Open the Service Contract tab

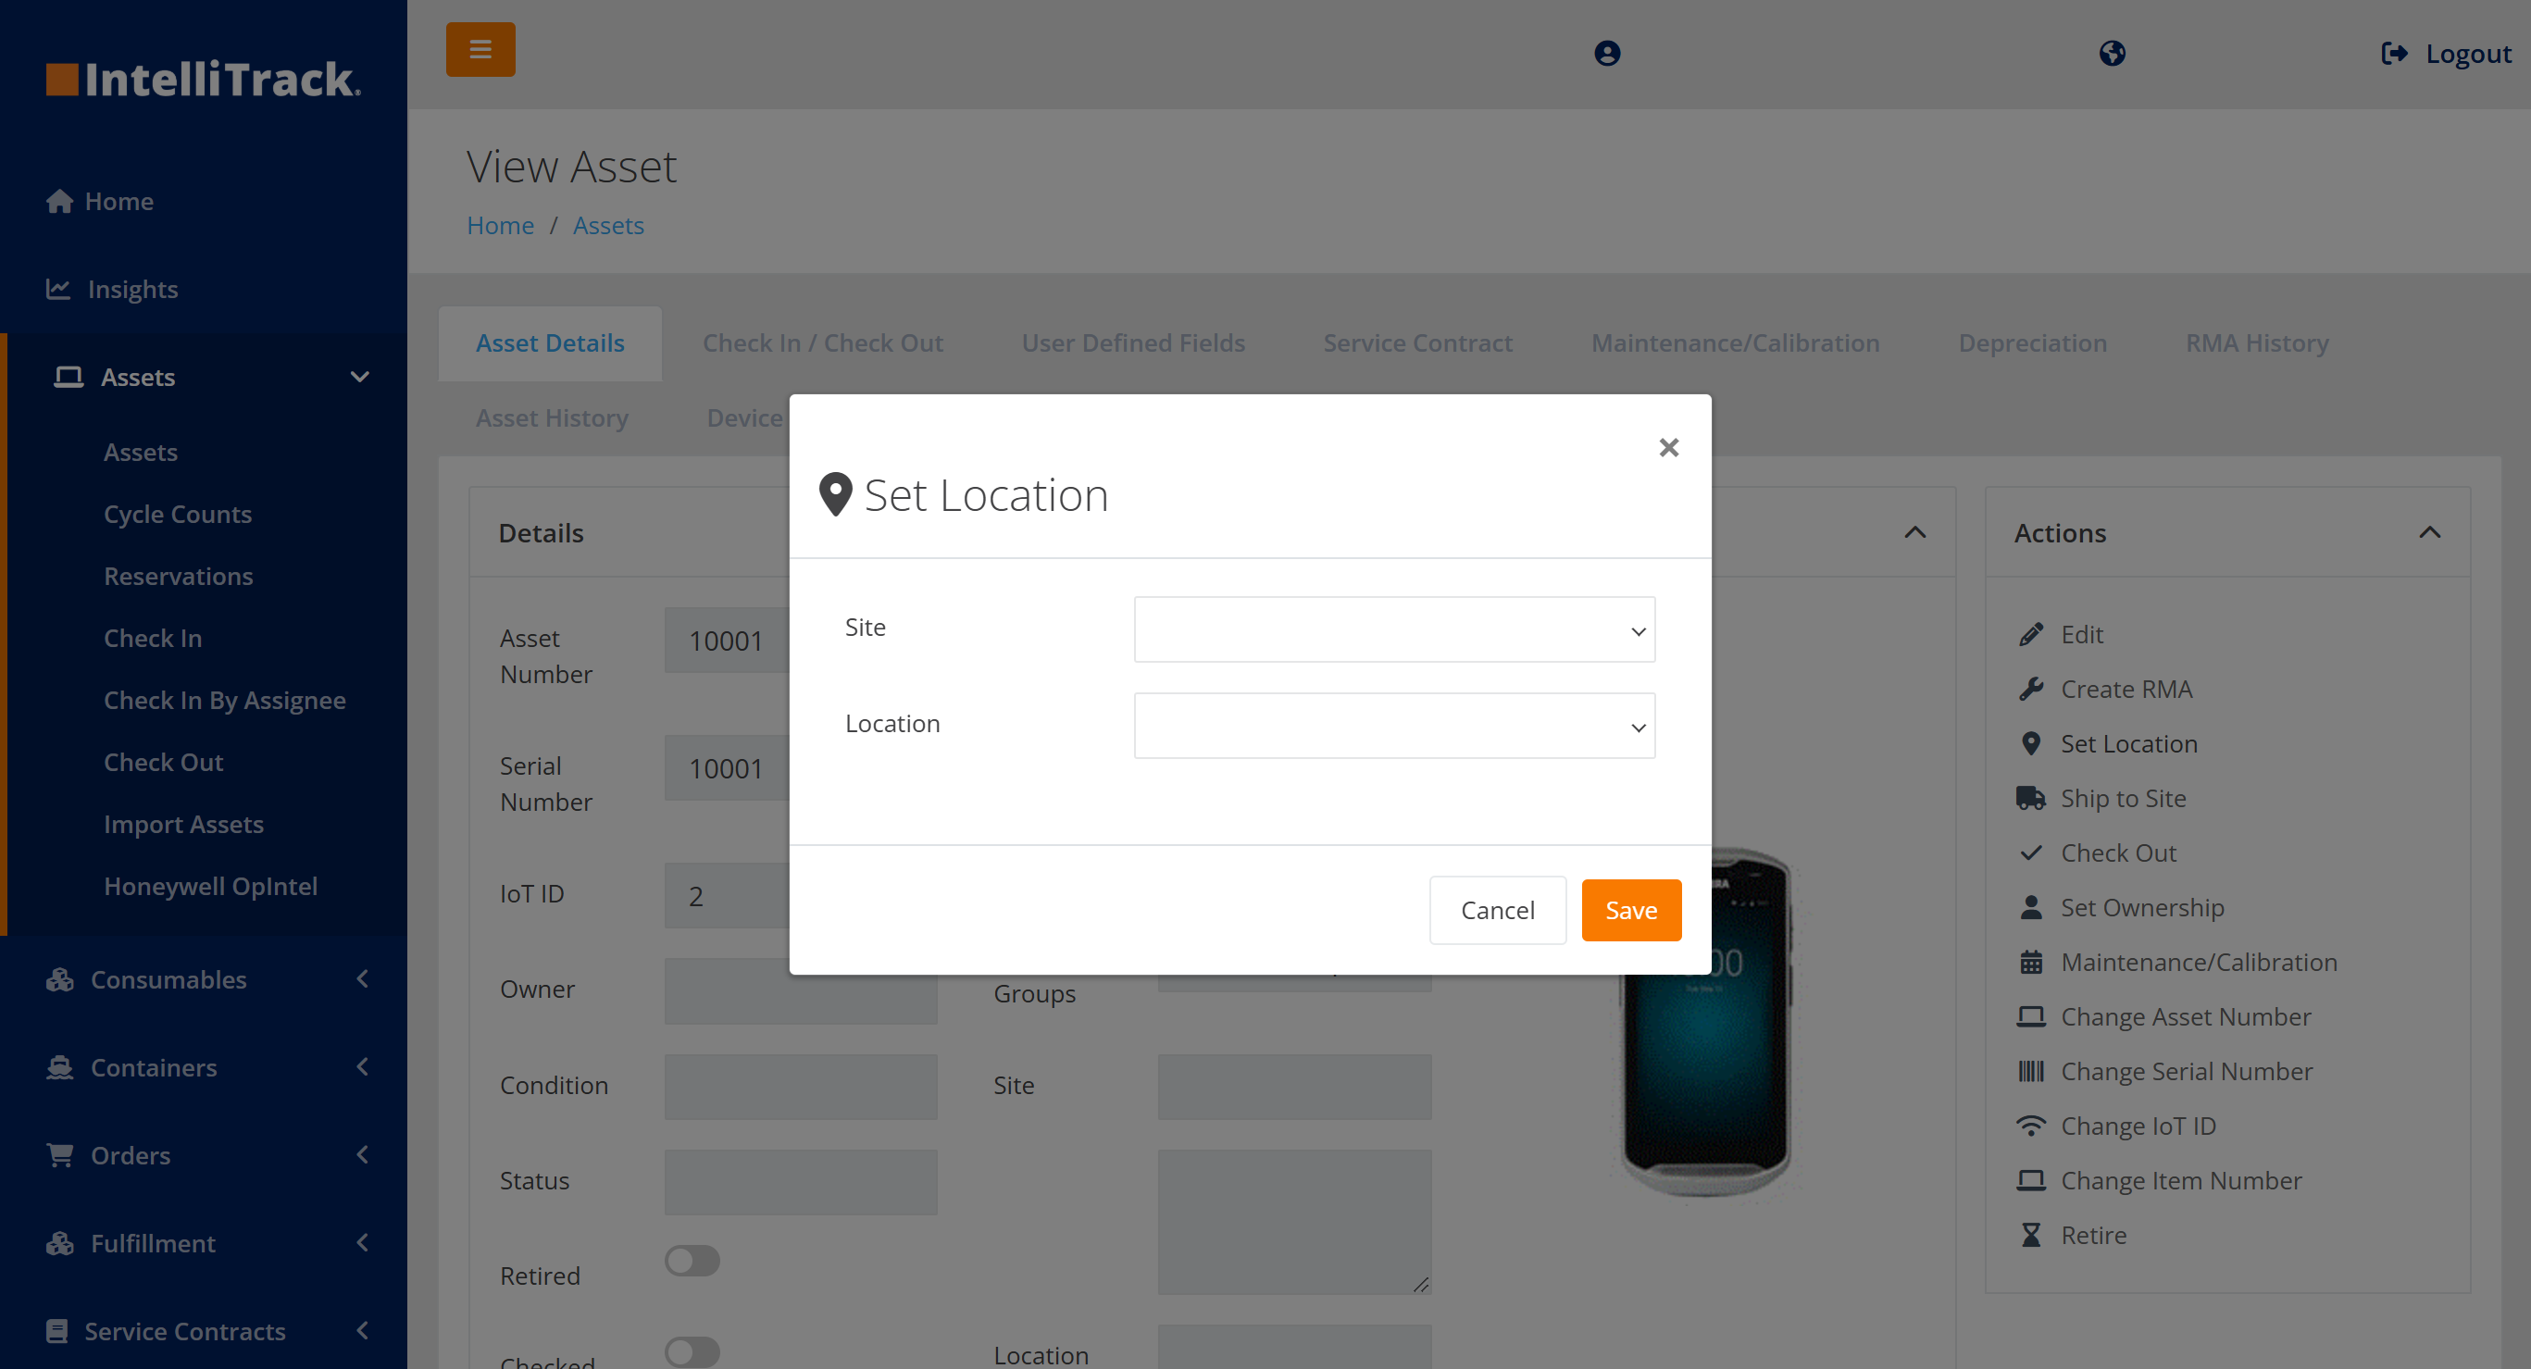1416,342
